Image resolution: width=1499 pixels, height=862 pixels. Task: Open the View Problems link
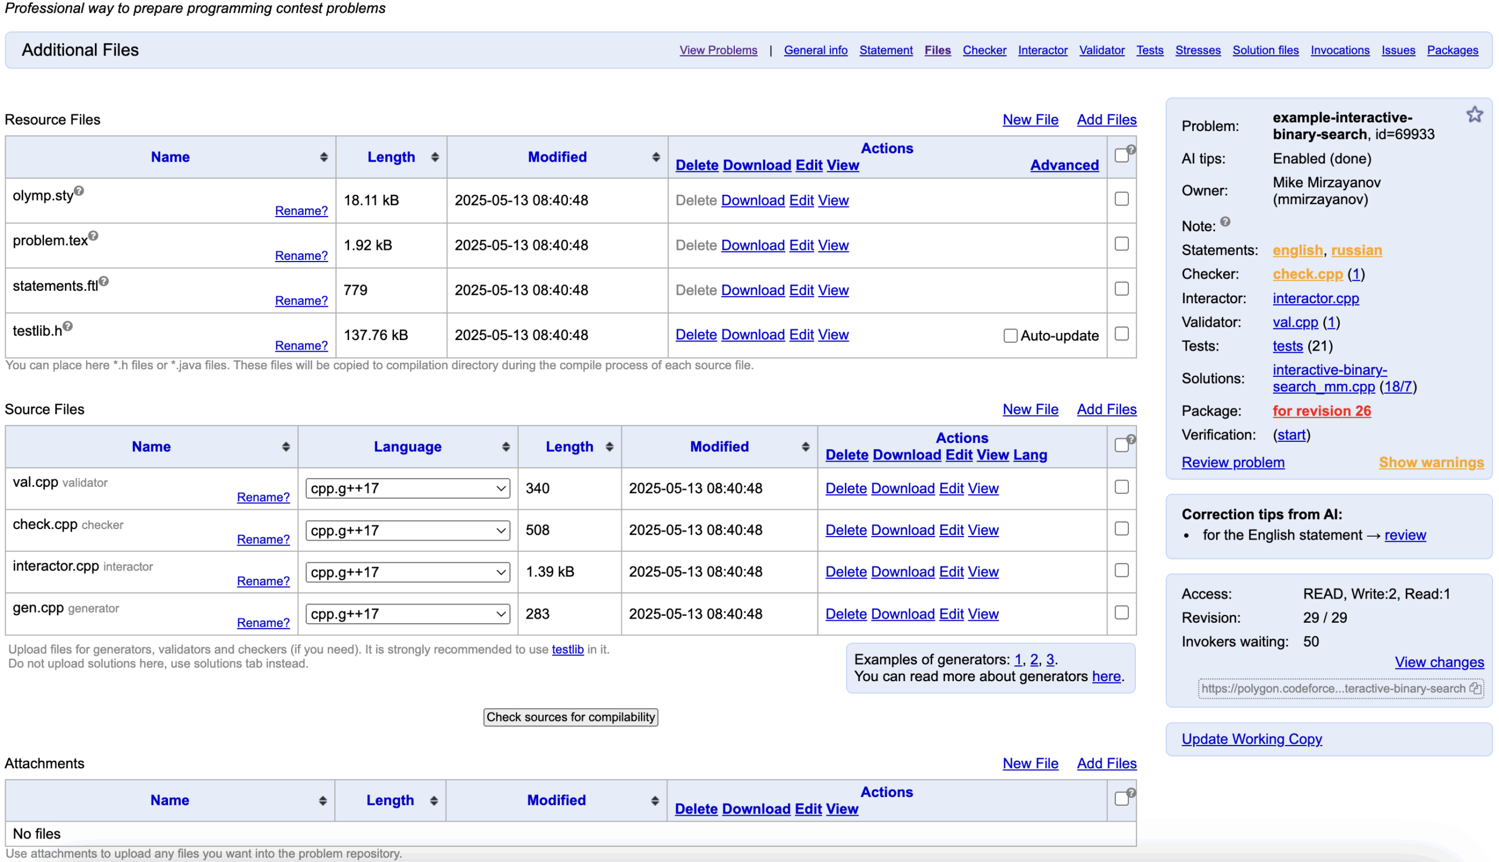click(718, 50)
